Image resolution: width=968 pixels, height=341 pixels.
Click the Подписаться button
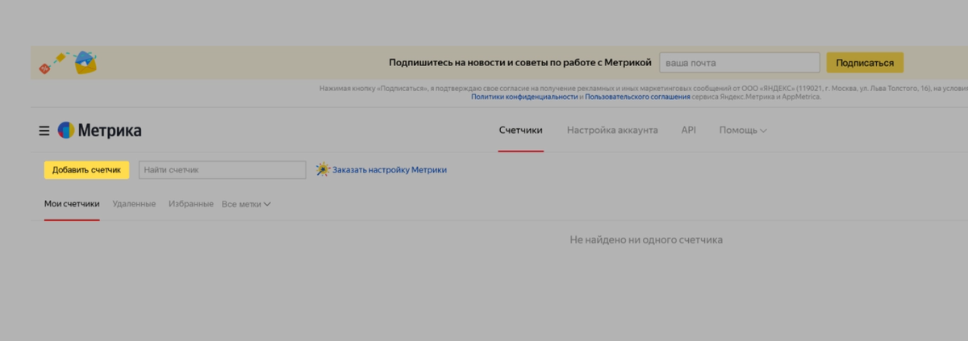point(865,63)
